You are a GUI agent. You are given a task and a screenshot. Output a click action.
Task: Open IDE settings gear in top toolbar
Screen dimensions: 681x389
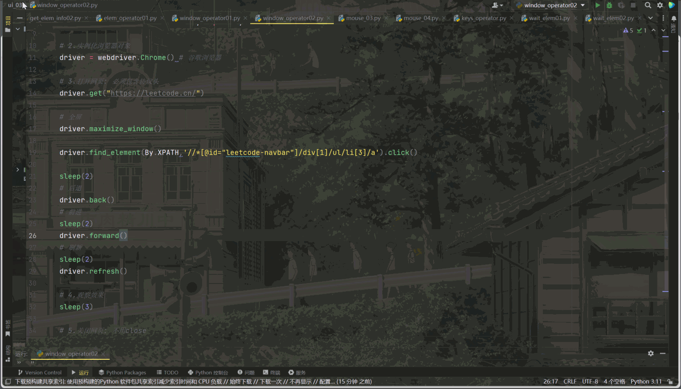[660, 5]
